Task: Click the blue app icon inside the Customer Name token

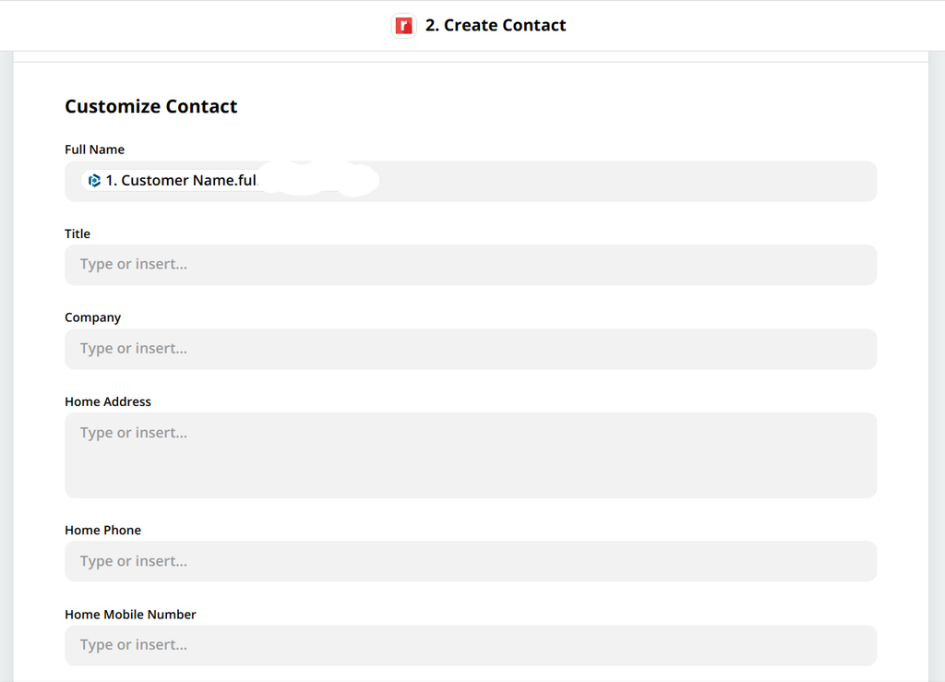Action: click(x=94, y=181)
